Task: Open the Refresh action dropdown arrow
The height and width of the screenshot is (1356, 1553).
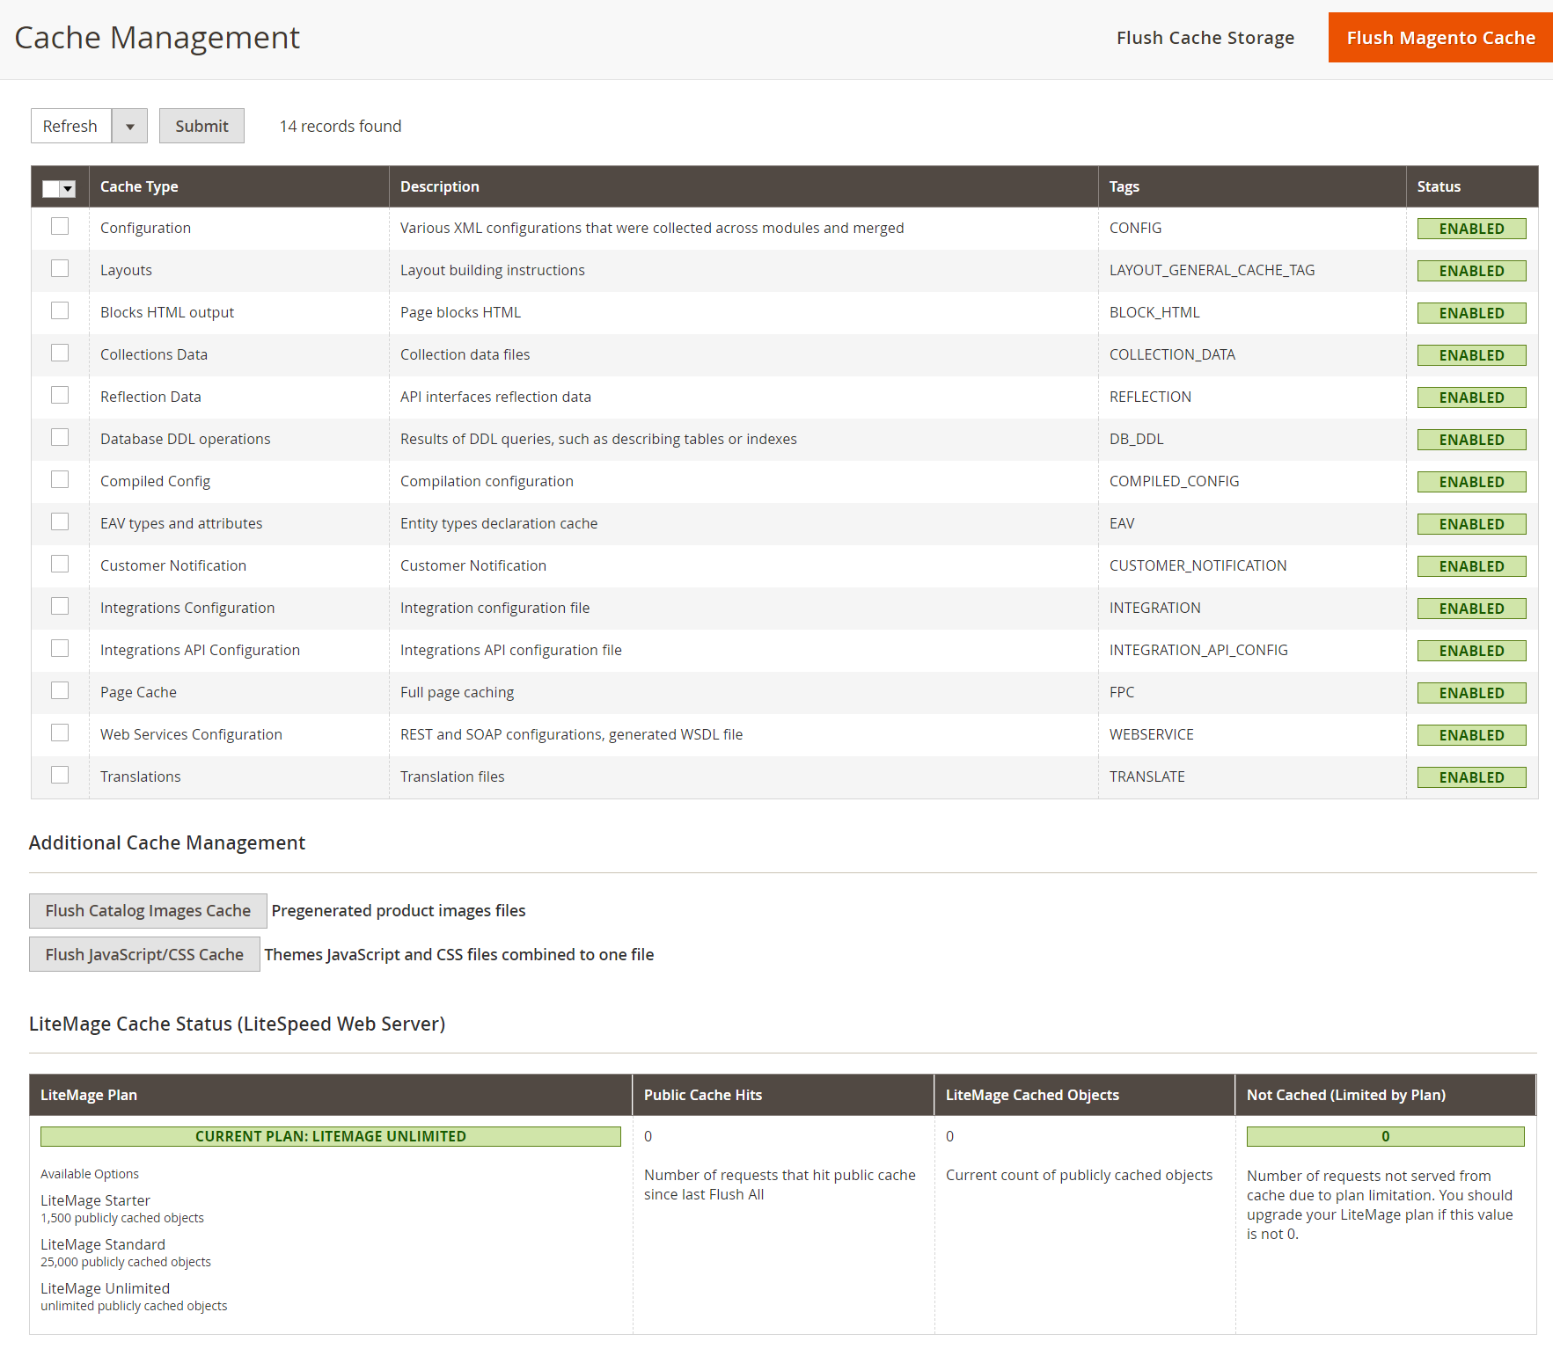Action: [x=129, y=126]
